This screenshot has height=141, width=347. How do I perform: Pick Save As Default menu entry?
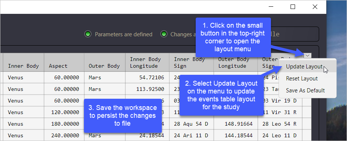point(307,91)
